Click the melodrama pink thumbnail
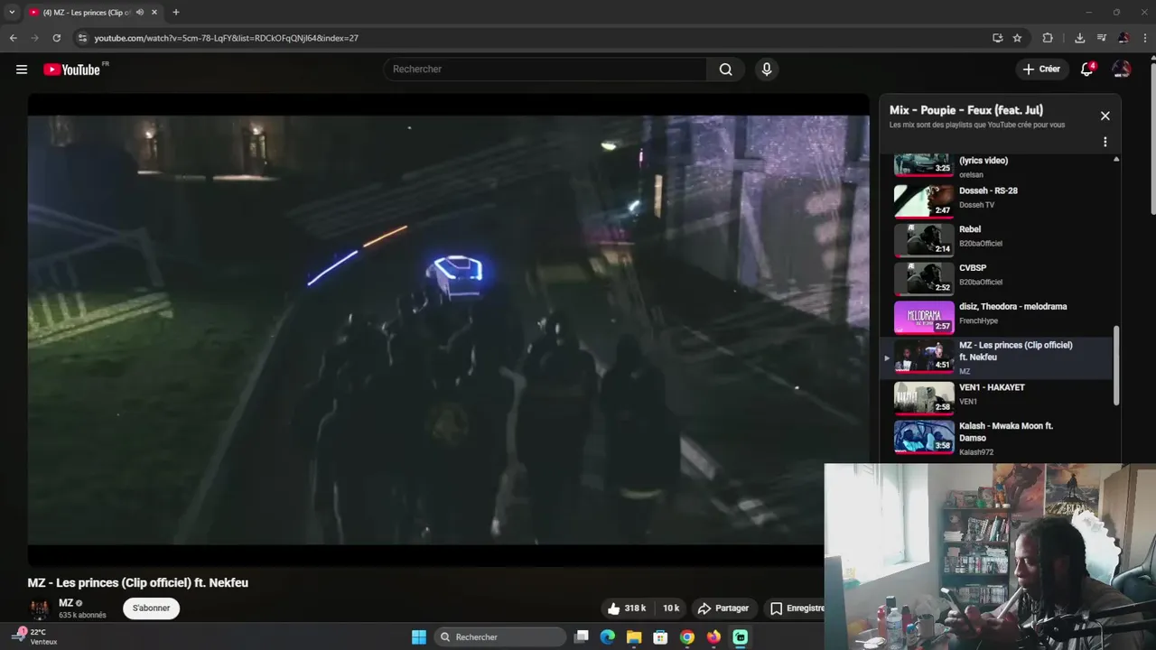 [924, 318]
